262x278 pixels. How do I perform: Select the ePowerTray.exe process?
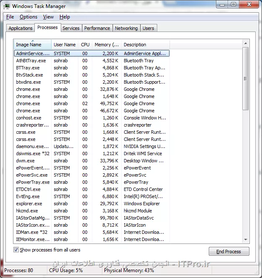[x=92, y=182]
